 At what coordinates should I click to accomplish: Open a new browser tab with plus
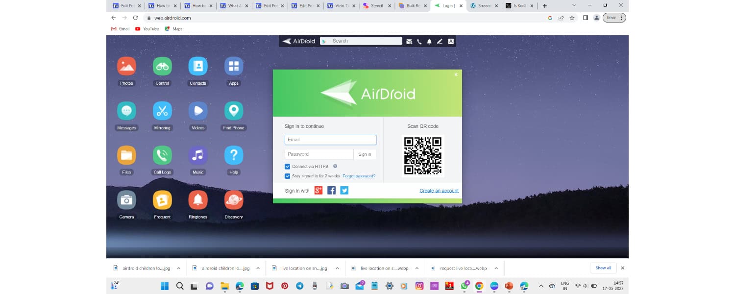(544, 6)
